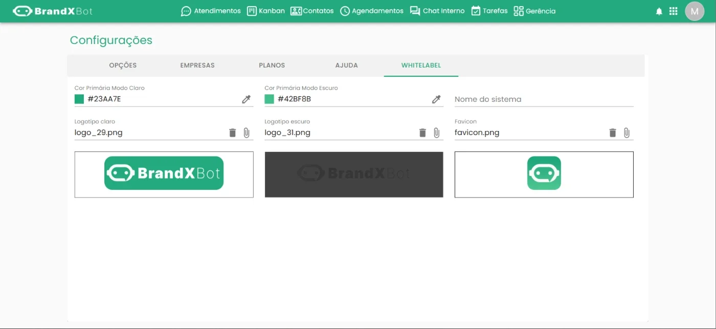Focus the Nome do sistema field
The height and width of the screenshot is (329, 716).
(544, 99)
